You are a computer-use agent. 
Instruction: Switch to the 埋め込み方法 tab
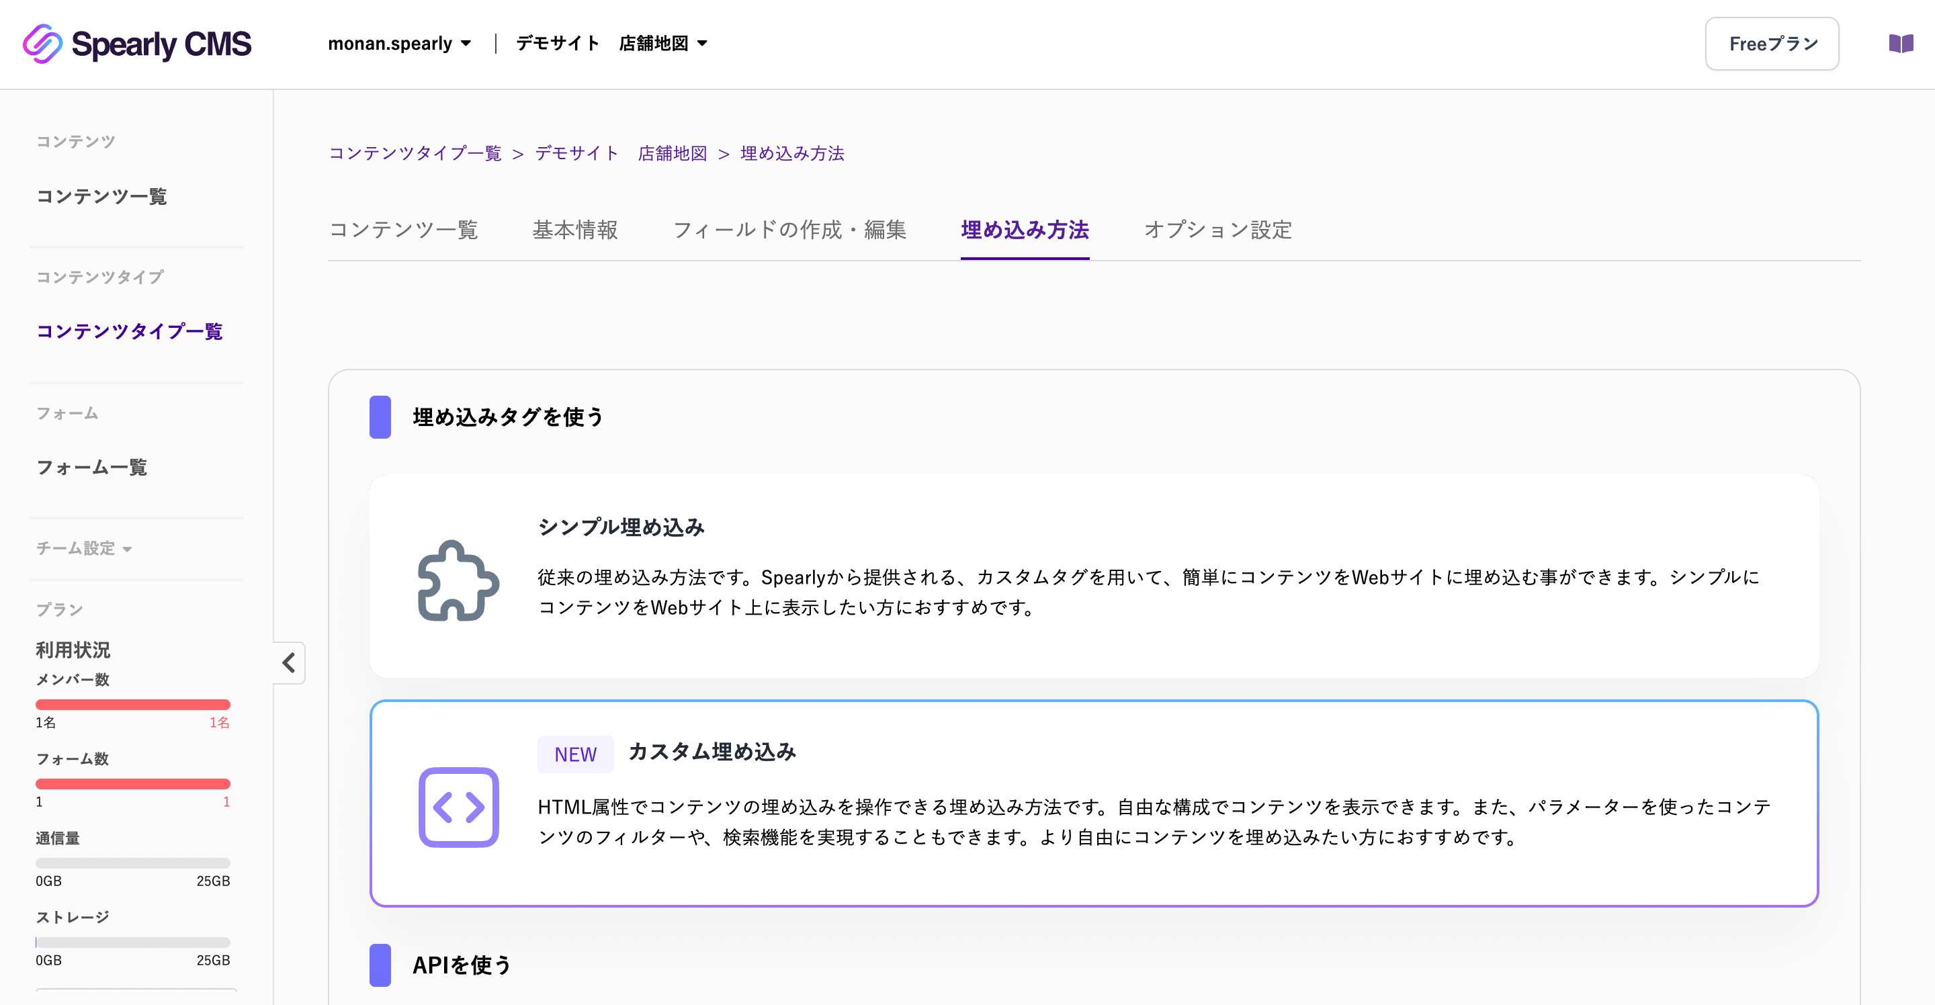click(1025, 230)
